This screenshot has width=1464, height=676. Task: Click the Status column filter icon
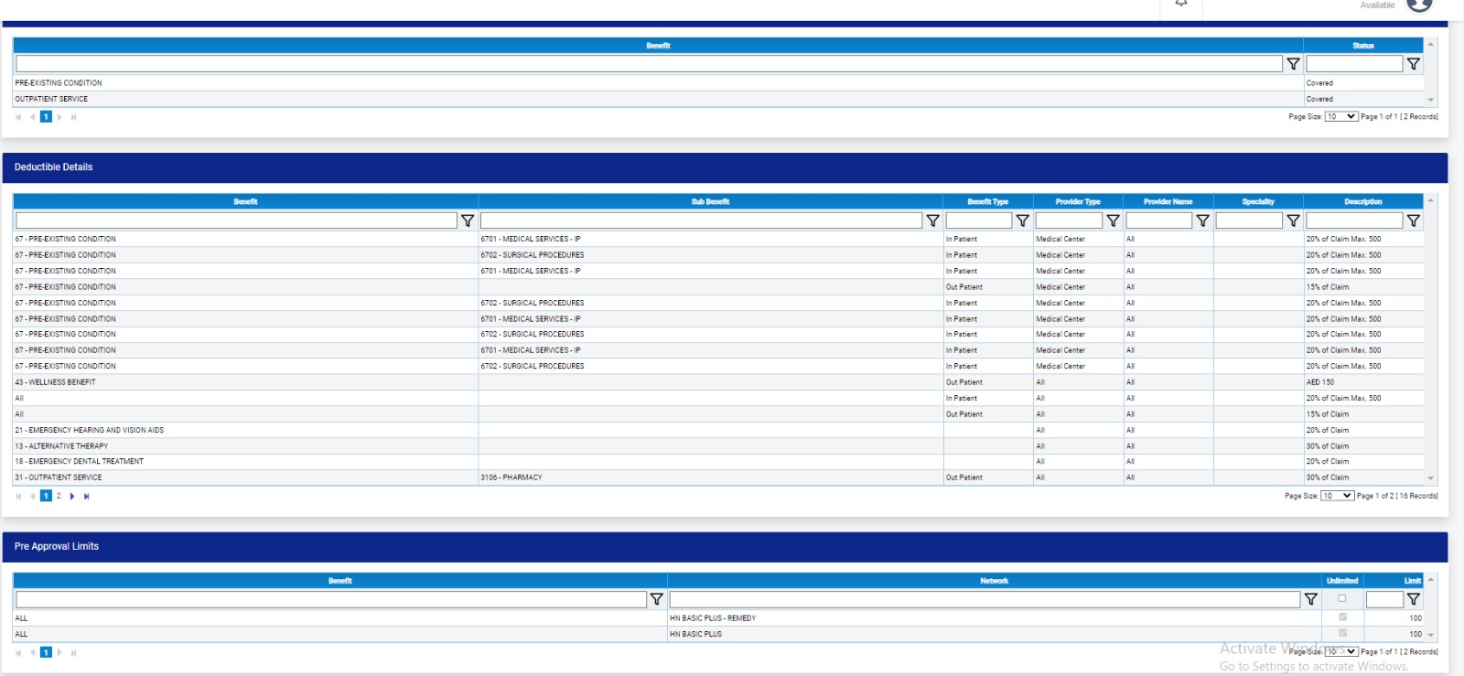click(x=1413, y=64)
